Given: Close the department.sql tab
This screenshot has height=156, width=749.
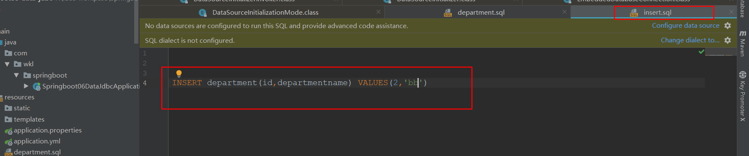Looking at the screenshot, I should coord(565,12).
